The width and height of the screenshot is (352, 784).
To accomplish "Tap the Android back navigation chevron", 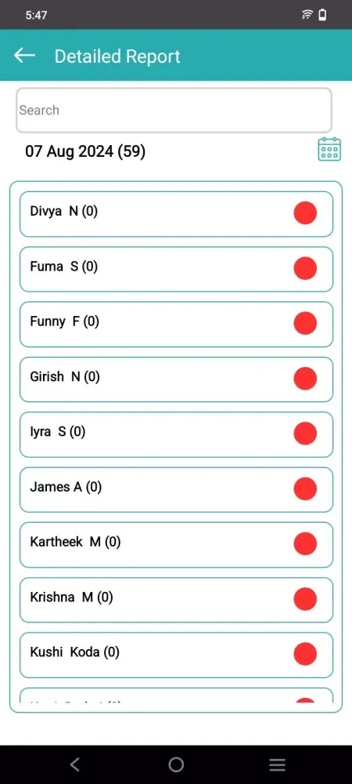I will [x=75, y=764].
